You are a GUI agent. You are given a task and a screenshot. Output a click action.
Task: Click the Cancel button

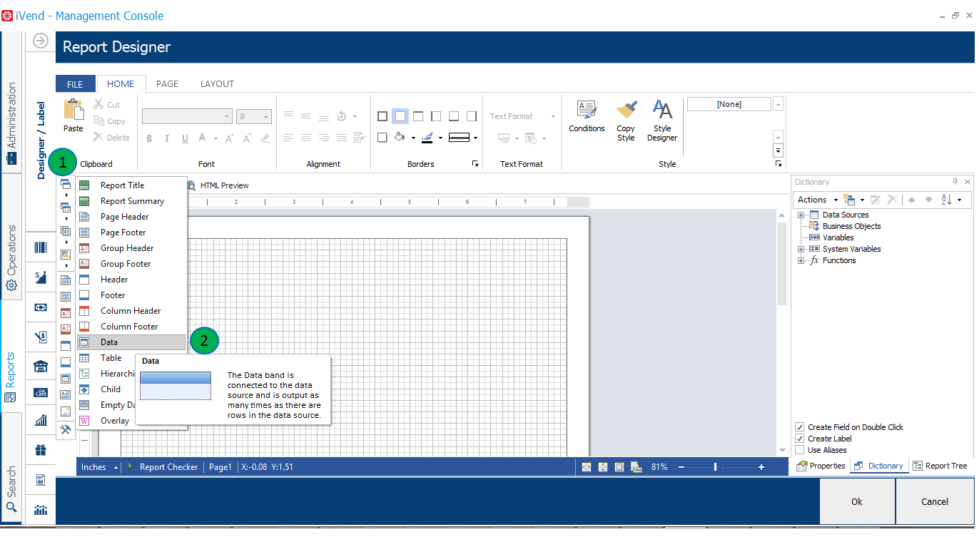[935, 501]
